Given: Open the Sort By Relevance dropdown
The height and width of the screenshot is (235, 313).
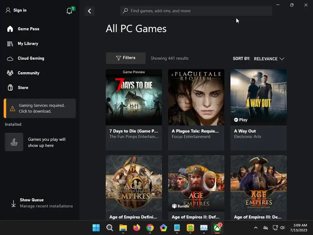Looking at the screenshot, I should point(269,59).
